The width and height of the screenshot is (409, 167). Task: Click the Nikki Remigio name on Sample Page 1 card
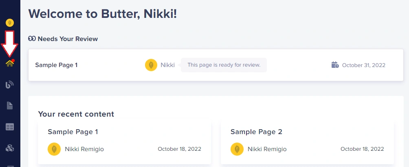click(x=84, y=149)
